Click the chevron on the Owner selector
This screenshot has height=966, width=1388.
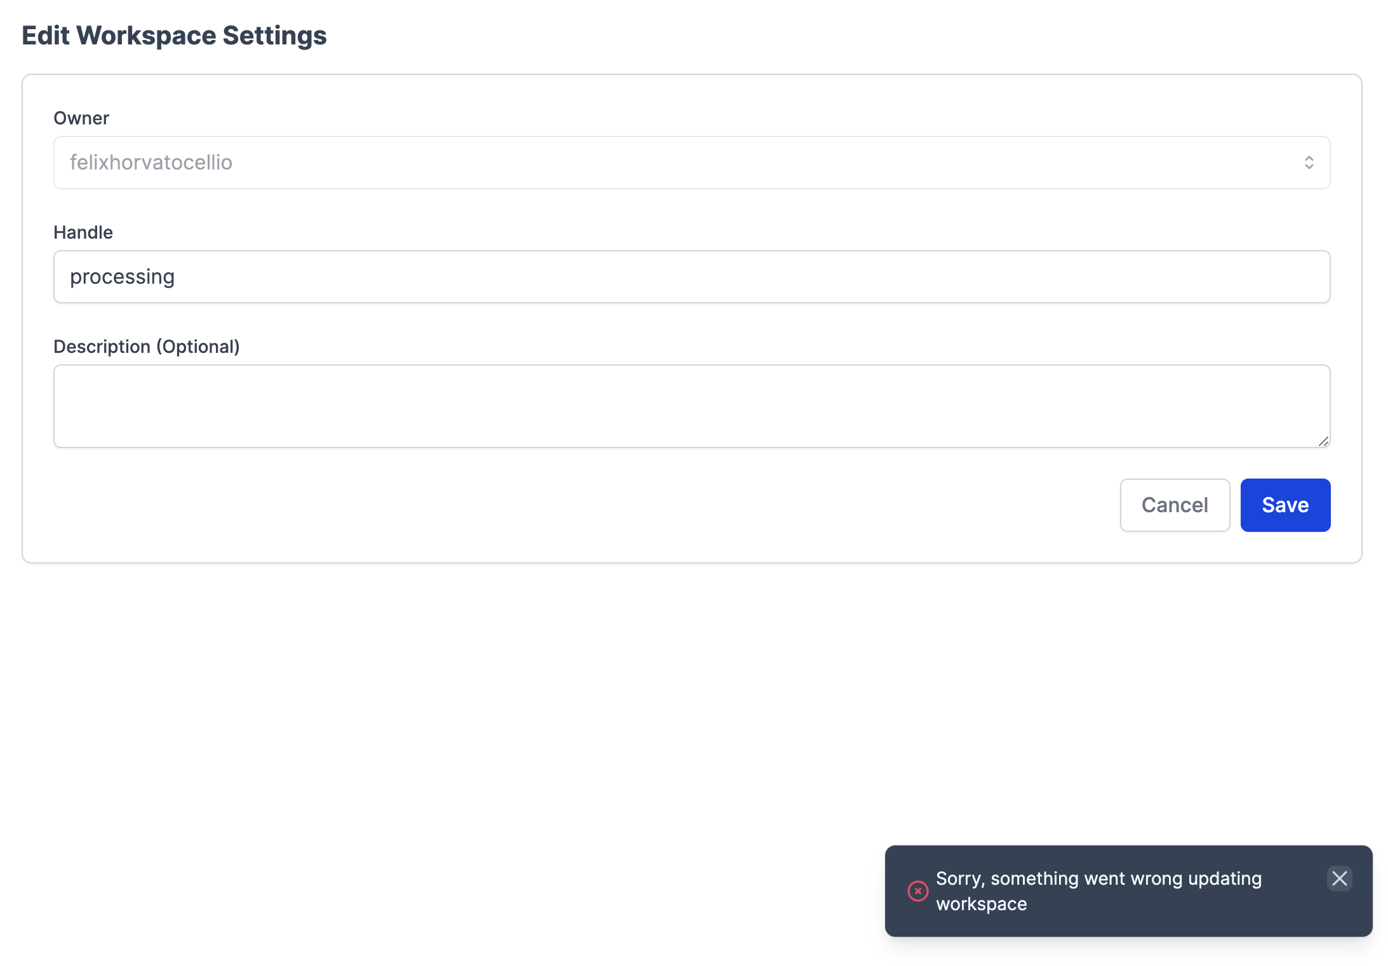pos(1309,162)
